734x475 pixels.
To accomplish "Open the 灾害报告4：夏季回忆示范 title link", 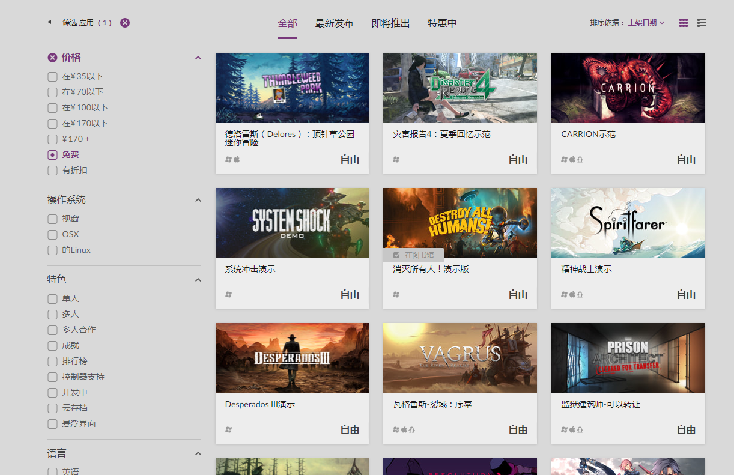I will [441, 134].
